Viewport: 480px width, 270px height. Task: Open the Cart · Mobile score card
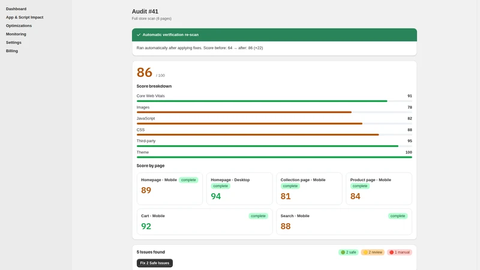[205, 222]
